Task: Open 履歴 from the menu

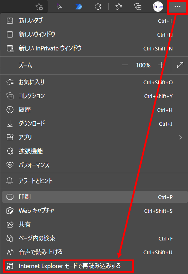Action: [94, 110]
